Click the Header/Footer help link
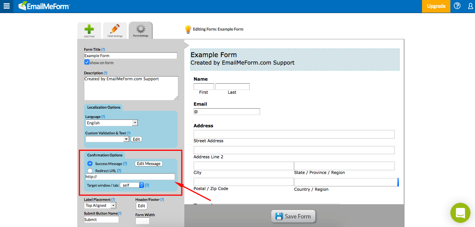 [162, 199]
